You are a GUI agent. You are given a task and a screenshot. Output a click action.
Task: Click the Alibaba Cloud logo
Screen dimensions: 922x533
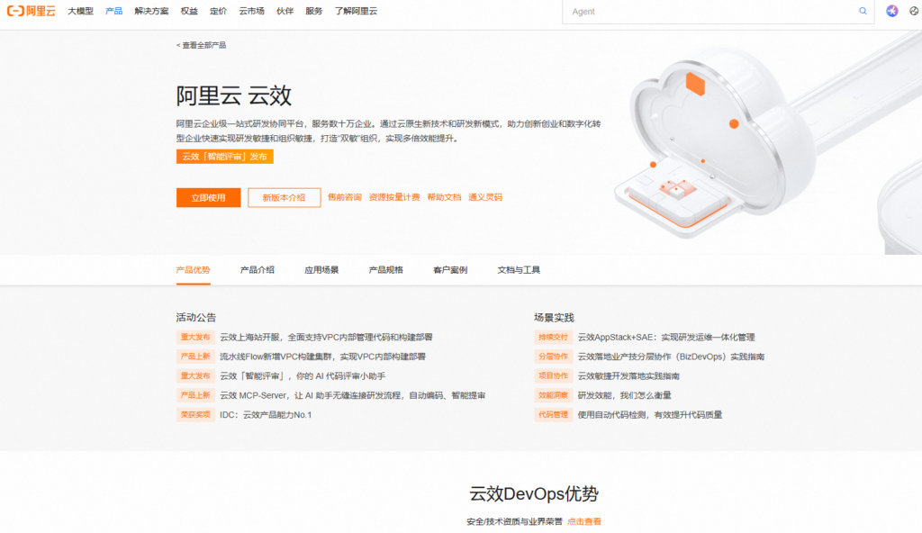[x=30, y=11]
